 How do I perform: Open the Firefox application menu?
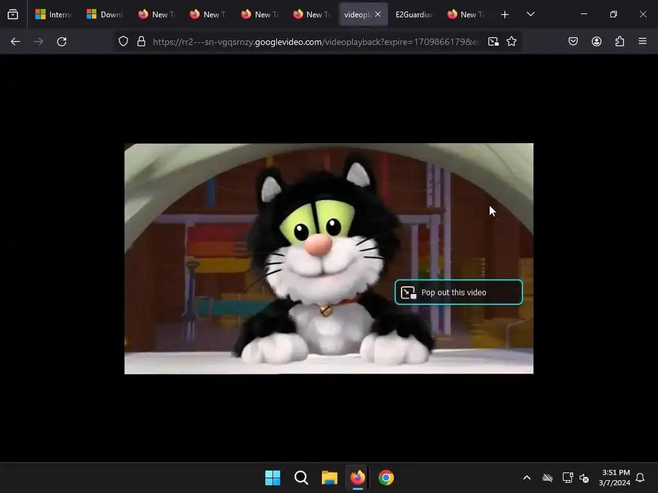[643, 42]
